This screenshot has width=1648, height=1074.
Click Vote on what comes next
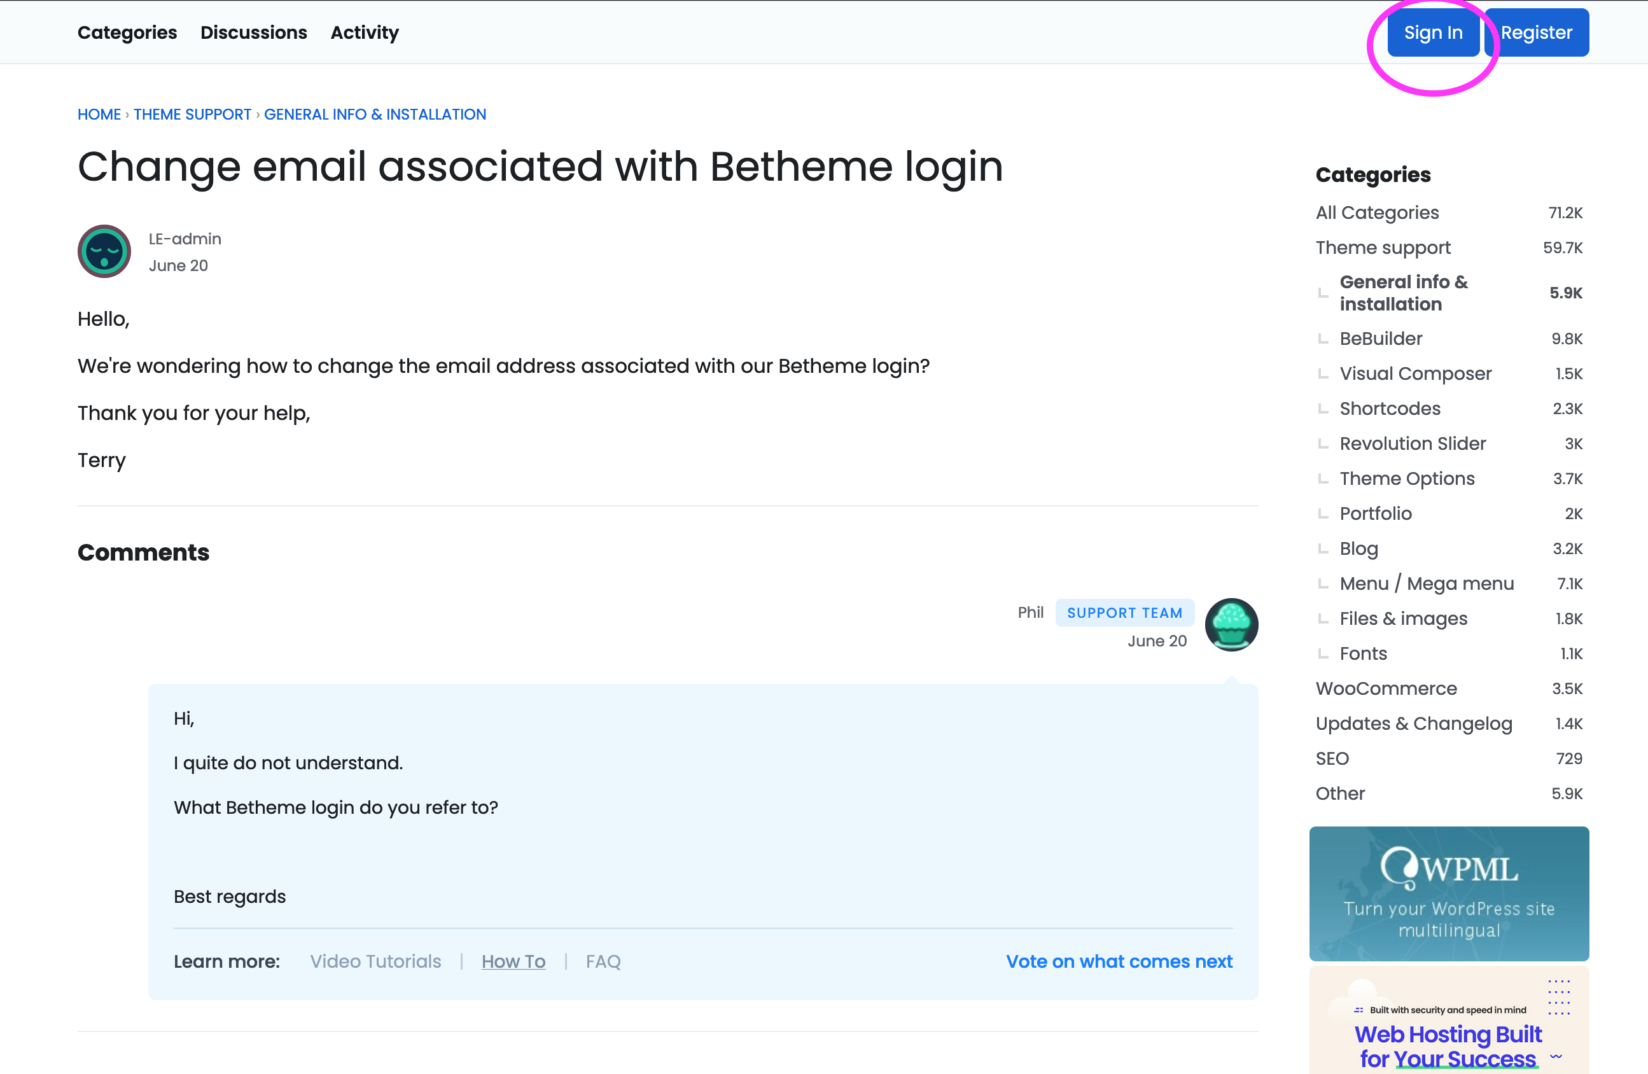pos(1119,961)
